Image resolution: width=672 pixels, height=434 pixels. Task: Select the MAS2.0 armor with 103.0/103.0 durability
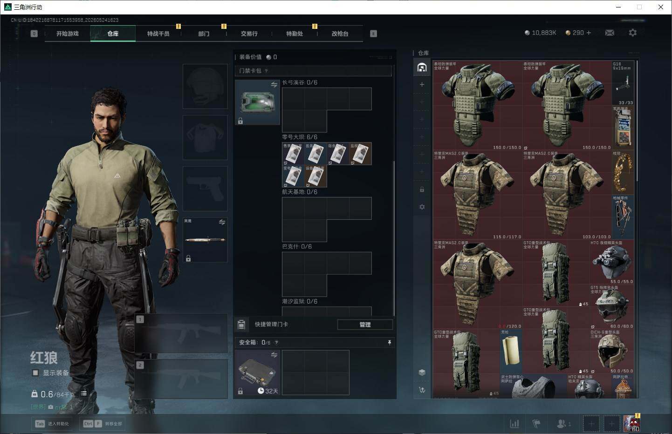coord(567,195)
